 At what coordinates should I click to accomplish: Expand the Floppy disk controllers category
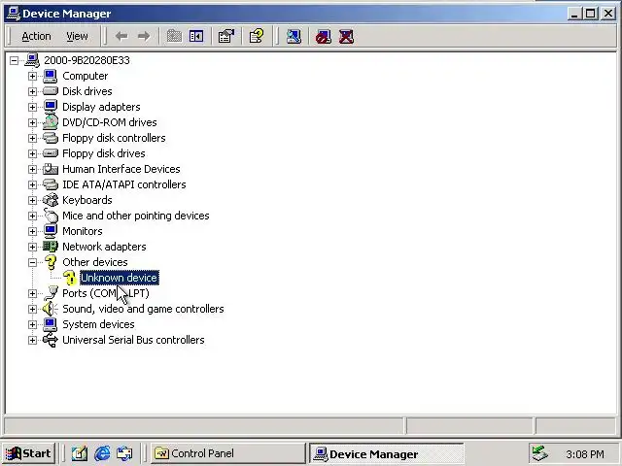coord(32,138)
